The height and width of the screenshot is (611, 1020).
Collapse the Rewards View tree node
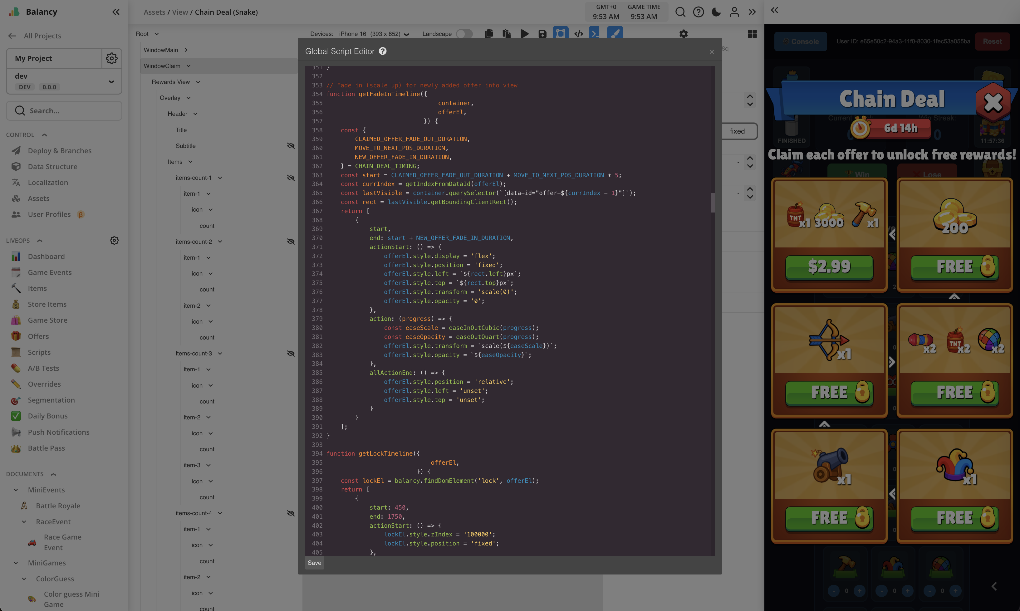[198, 82]
